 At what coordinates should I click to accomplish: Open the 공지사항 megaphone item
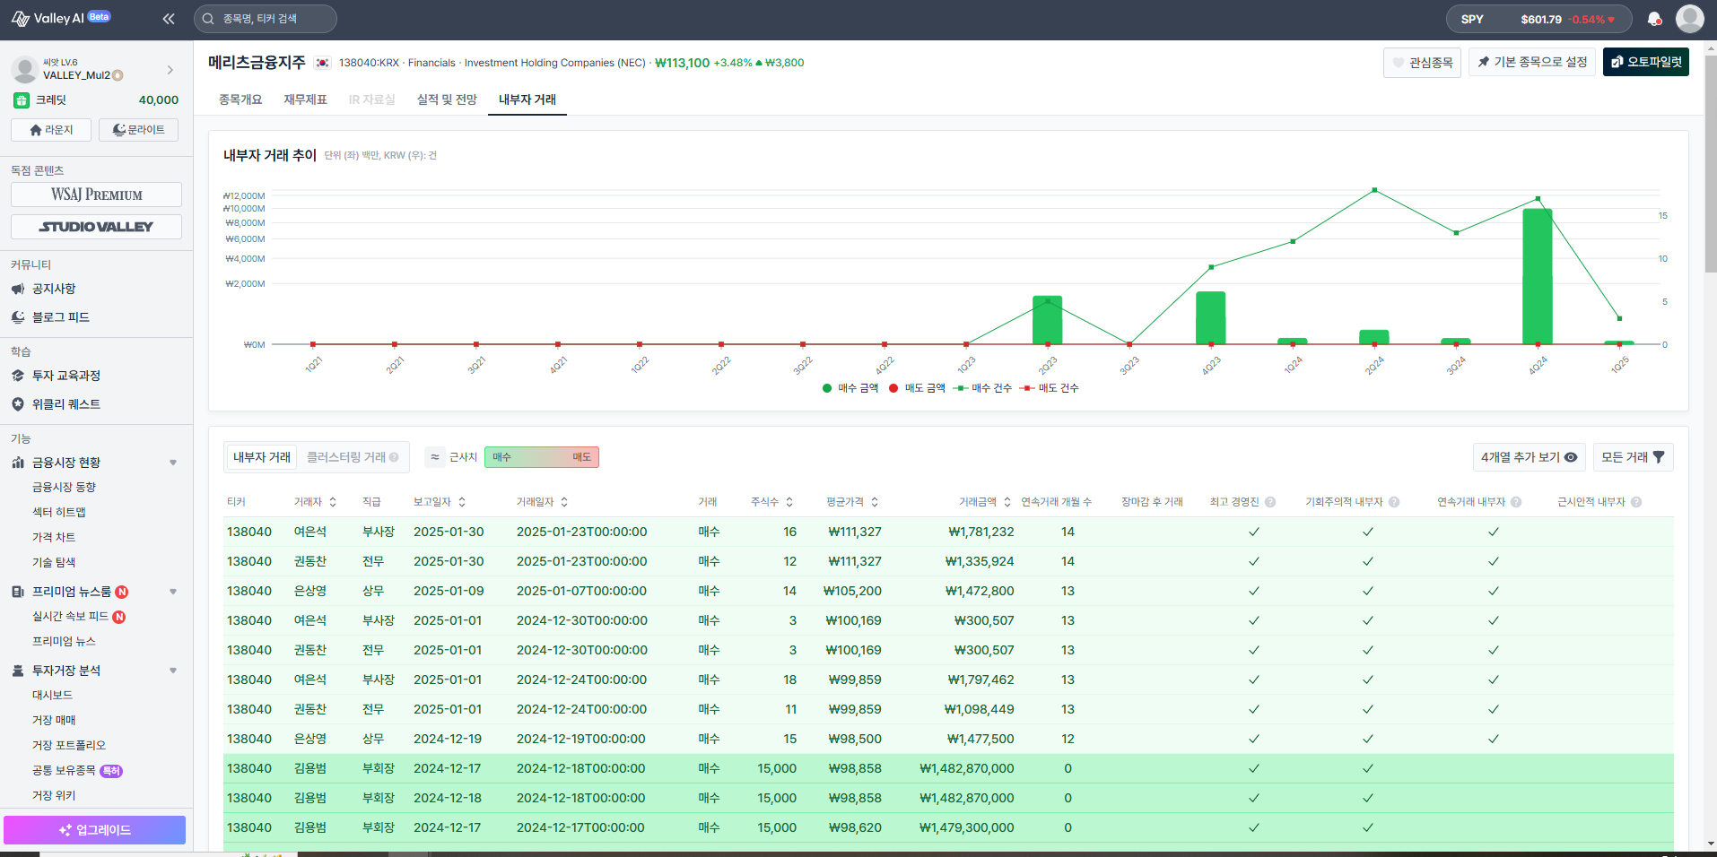coord(54,289)
